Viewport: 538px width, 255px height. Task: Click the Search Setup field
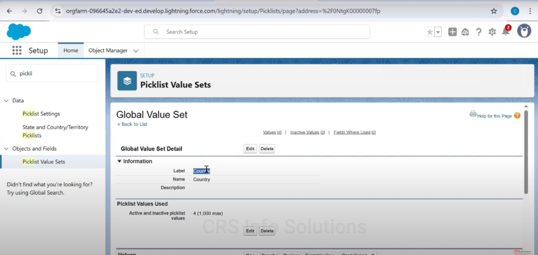(x=256, y=31)
